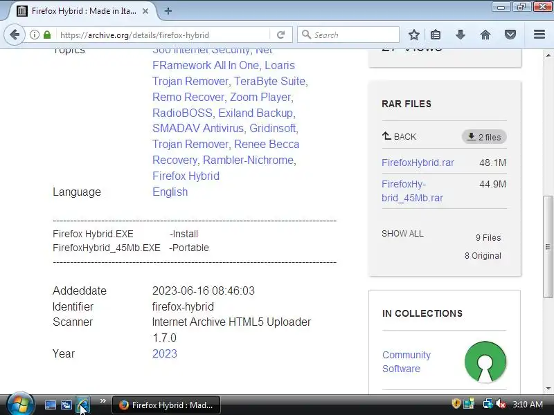Click the scrollbar down arrow
This screenshot has width=554, height=415.
(x=548, y=389)
